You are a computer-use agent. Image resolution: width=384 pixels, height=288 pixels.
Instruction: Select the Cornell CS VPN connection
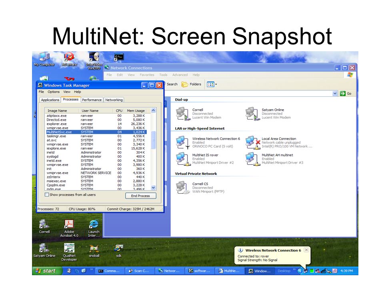200,188
